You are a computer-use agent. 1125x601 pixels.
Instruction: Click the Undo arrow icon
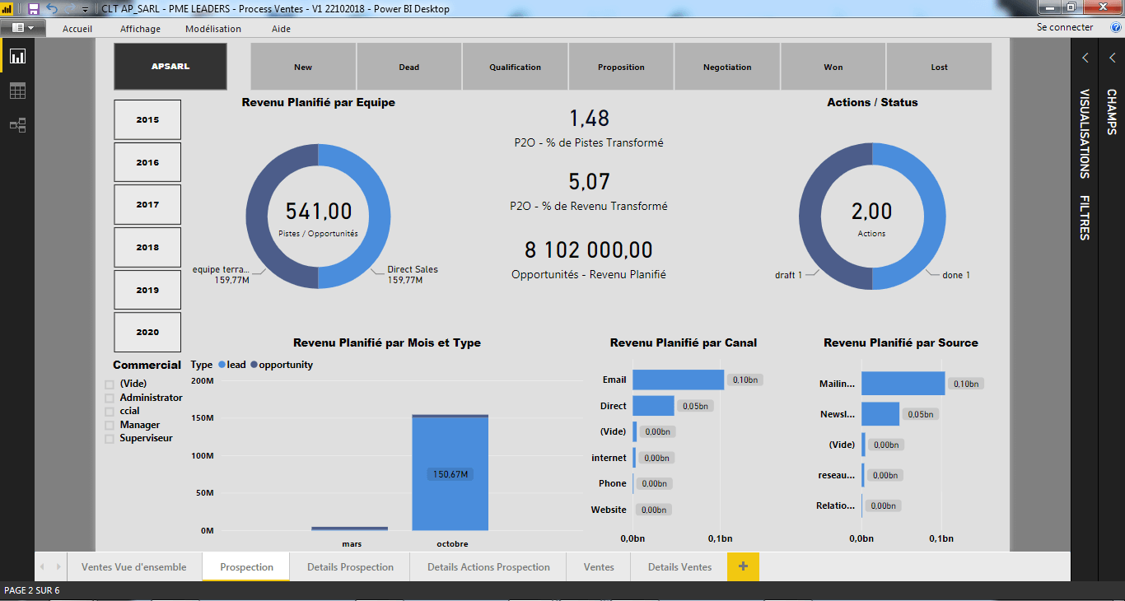tap(52, 8)
